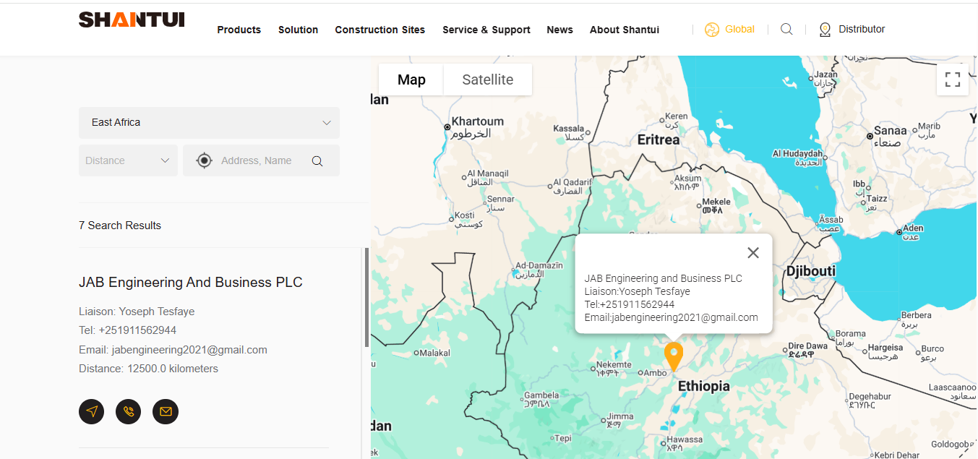Click the address search magnifier icon

(x=317, y=161)
